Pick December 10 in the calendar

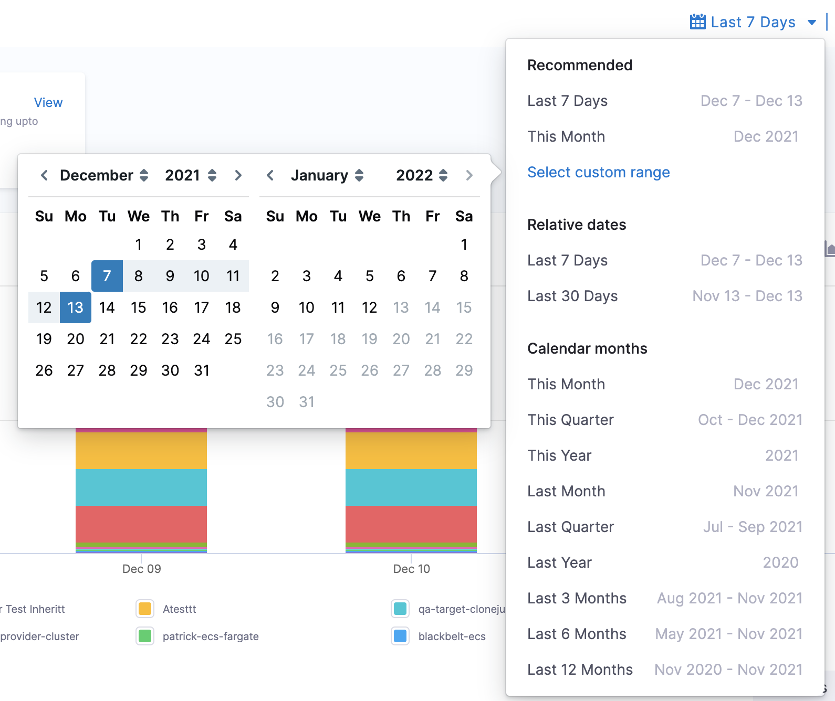click(x=202, y=276)
